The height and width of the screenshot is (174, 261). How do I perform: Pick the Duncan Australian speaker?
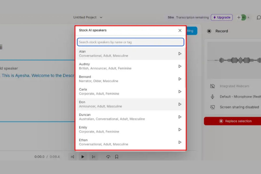coord(130,117)
